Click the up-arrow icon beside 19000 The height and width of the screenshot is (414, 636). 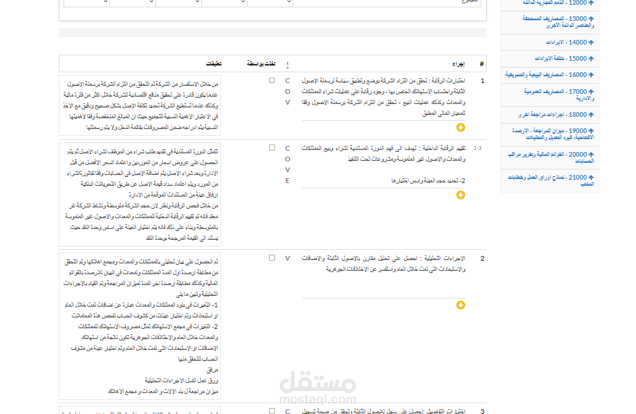click(591, 131)
